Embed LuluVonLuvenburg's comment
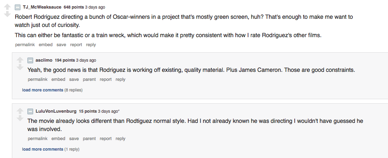 pos(59,139)
